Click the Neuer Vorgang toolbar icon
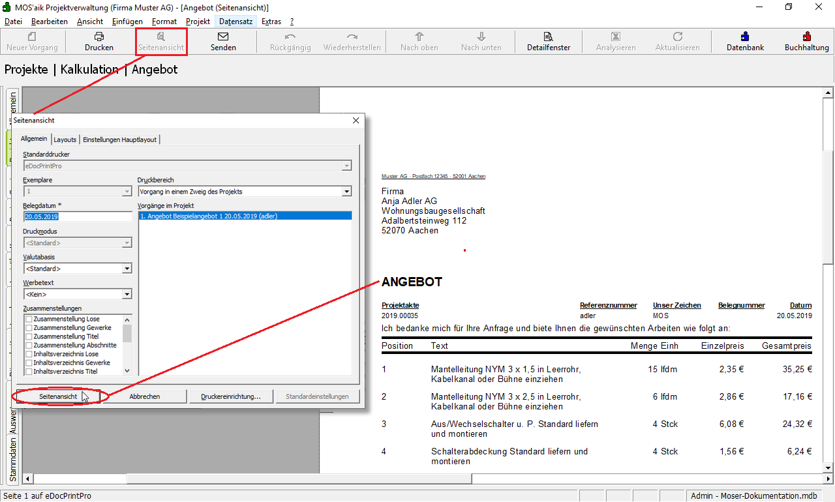 (x=32, y=37)
